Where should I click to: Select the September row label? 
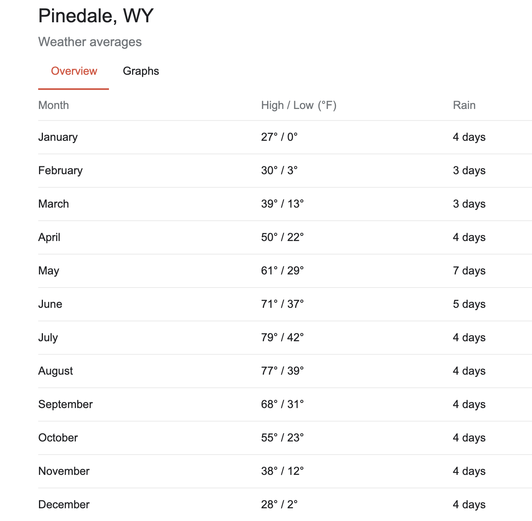[66, 404]
